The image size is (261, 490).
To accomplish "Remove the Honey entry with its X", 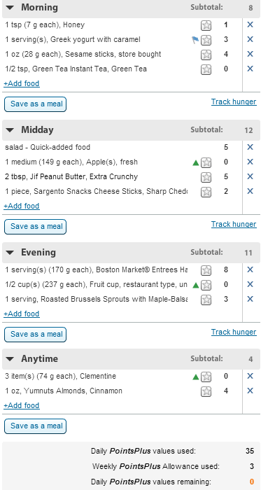I will [x=250, y=24].
